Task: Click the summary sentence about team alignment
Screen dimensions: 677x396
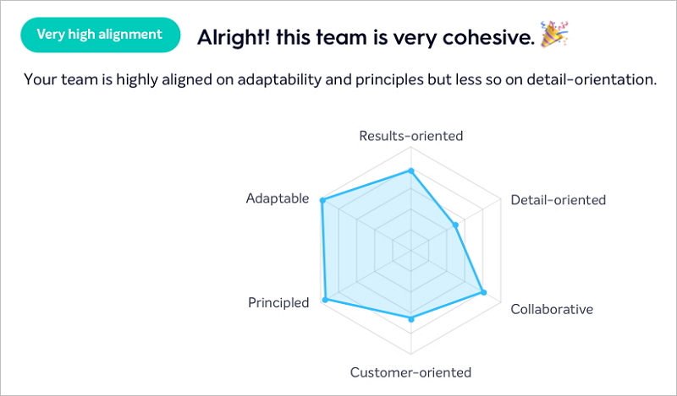Action: 340,79
